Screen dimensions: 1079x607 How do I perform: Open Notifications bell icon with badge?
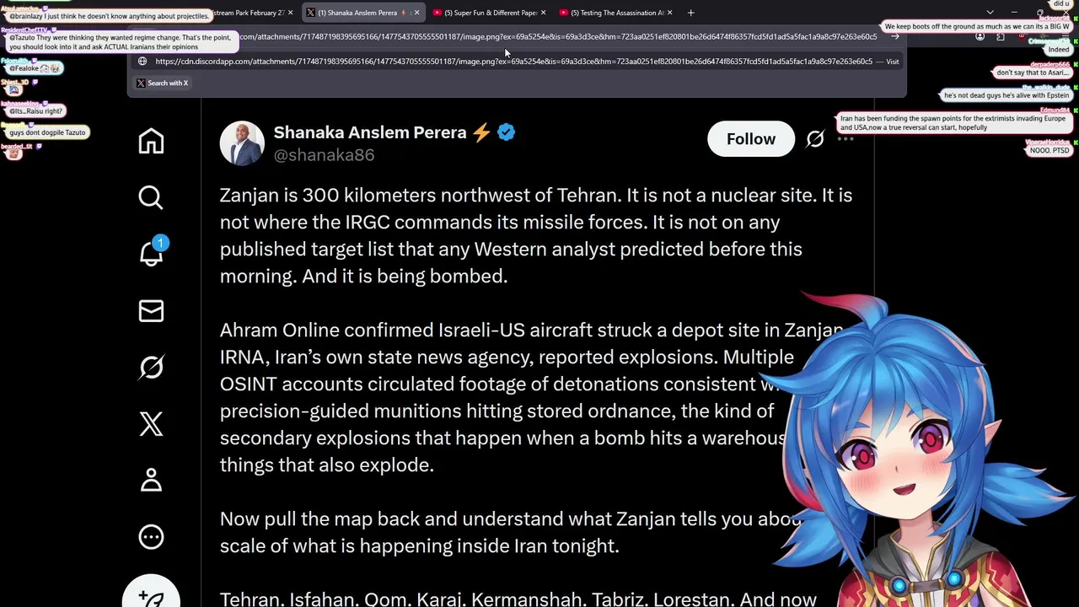[151, 253]
